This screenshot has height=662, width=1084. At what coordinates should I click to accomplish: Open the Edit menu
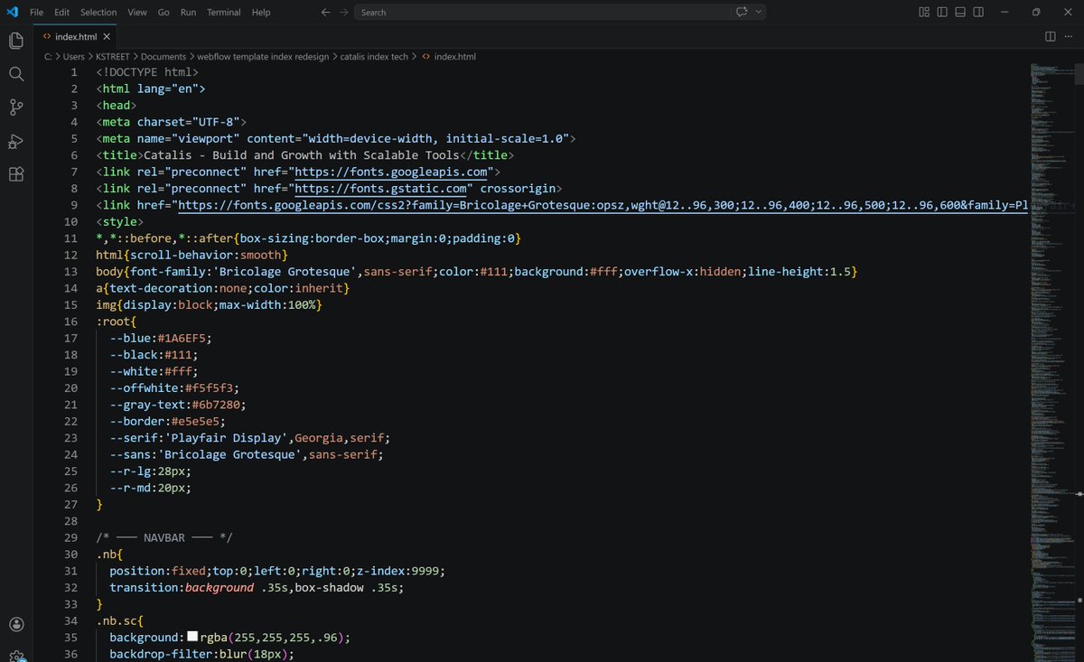[x=61, y=12]
